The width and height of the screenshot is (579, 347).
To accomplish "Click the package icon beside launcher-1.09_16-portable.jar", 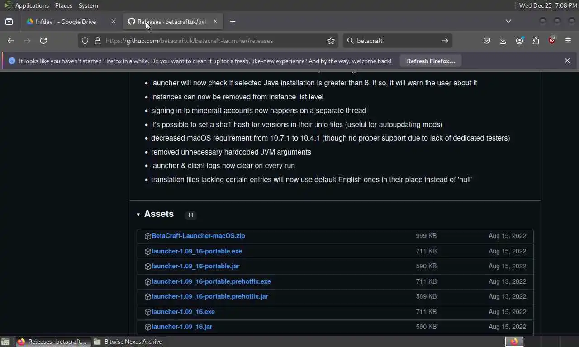I will coord(147,267).
